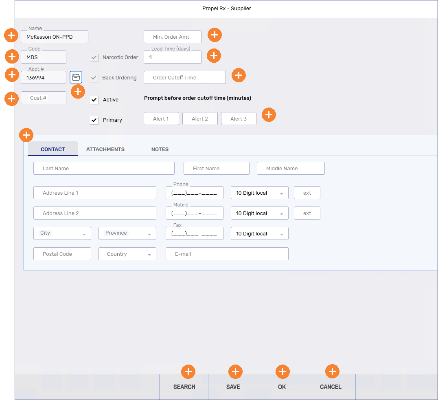This screenshot has height=400, width=438.
Task: Click the plus hotspot beside the Name field
Action: 11,35
